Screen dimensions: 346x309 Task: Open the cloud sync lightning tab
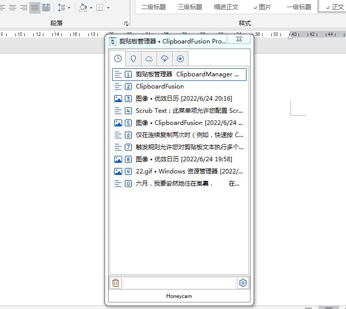click(x=165, y=59)
